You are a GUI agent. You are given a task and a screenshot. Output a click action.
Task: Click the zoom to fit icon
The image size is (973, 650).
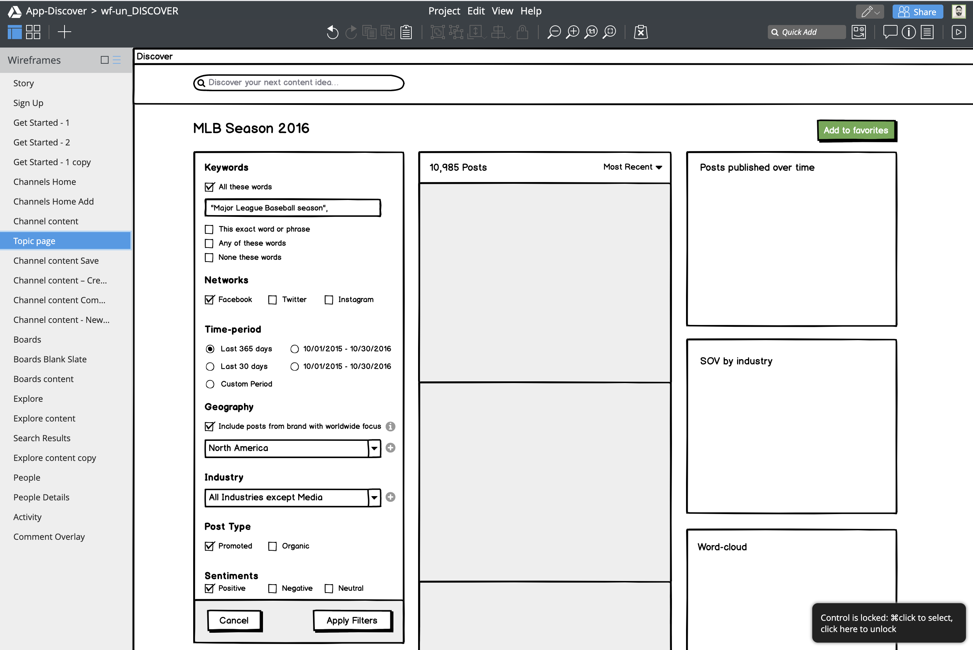[x=610, y=32]
